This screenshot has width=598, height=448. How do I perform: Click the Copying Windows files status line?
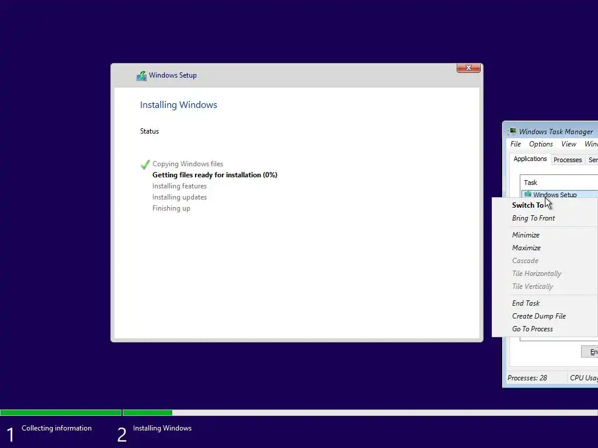tap(187, 164)
